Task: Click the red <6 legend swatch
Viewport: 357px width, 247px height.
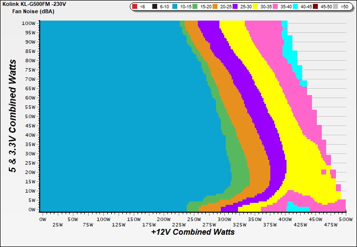Action: click(x=134, y=6)
